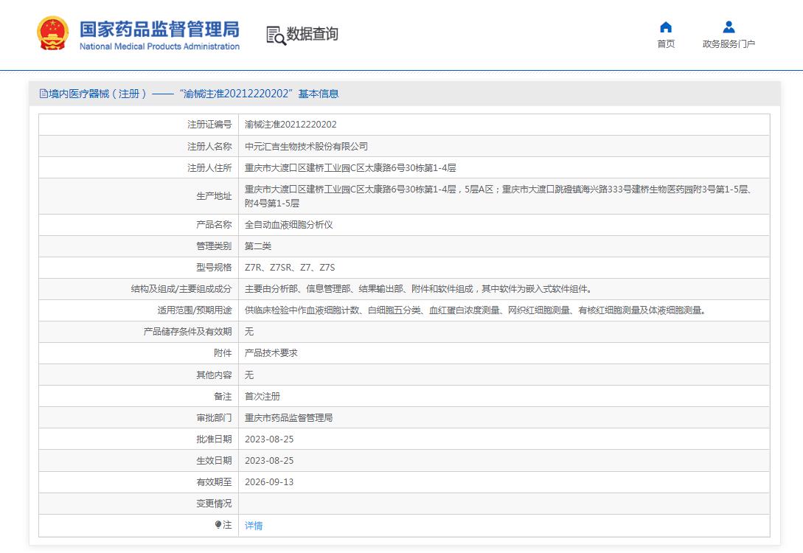The height and width of the screenshot is (553, 803).
Task: Click 首次注册 in 备注 row
Action: pyautogui.click(x=263, y=397)
